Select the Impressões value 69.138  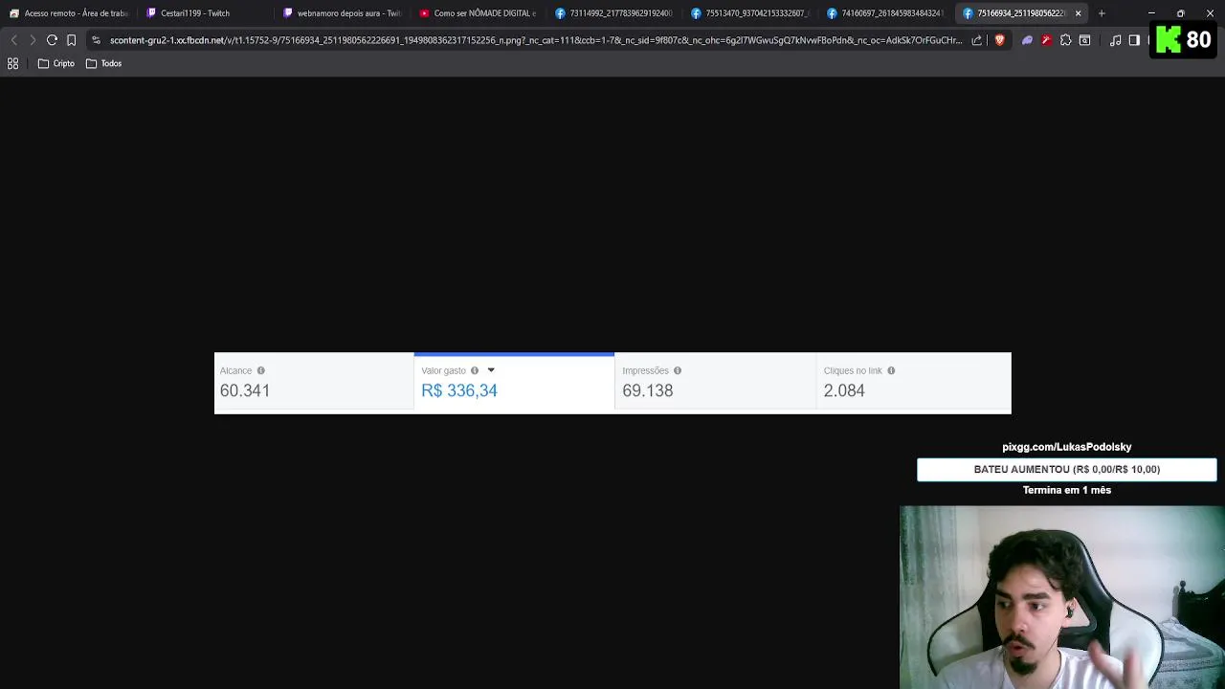(x=648, y=390)
